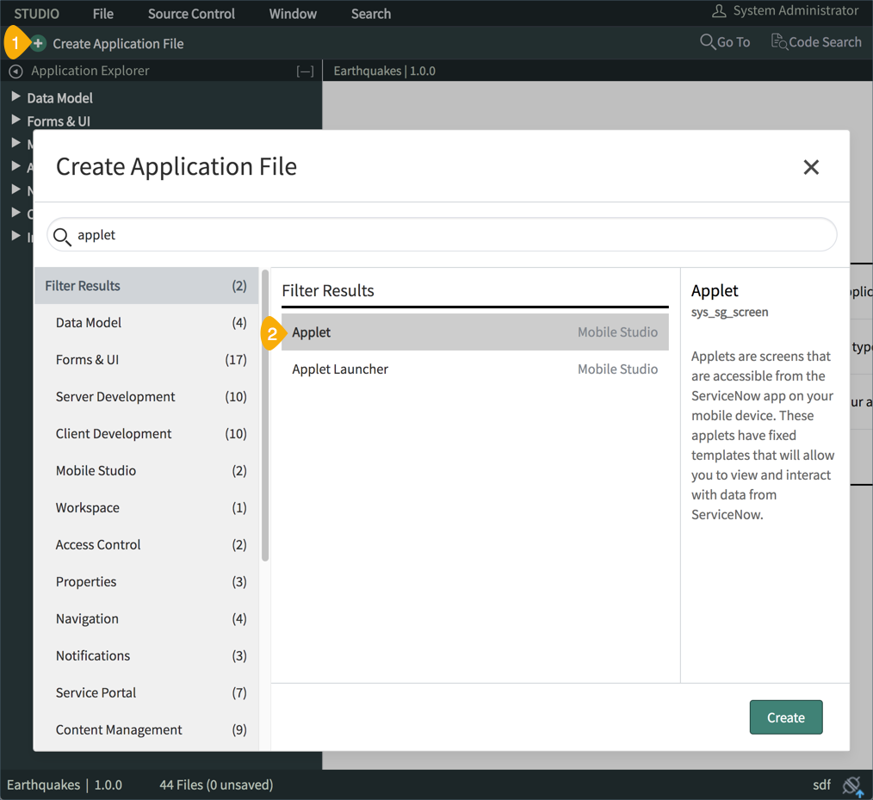Switch to the Earthquakes 1.0.0 tab
Viewport: 873px width, 800px height.
(385, 71)
